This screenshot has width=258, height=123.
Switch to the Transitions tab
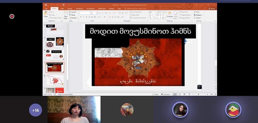pos(80,9)
